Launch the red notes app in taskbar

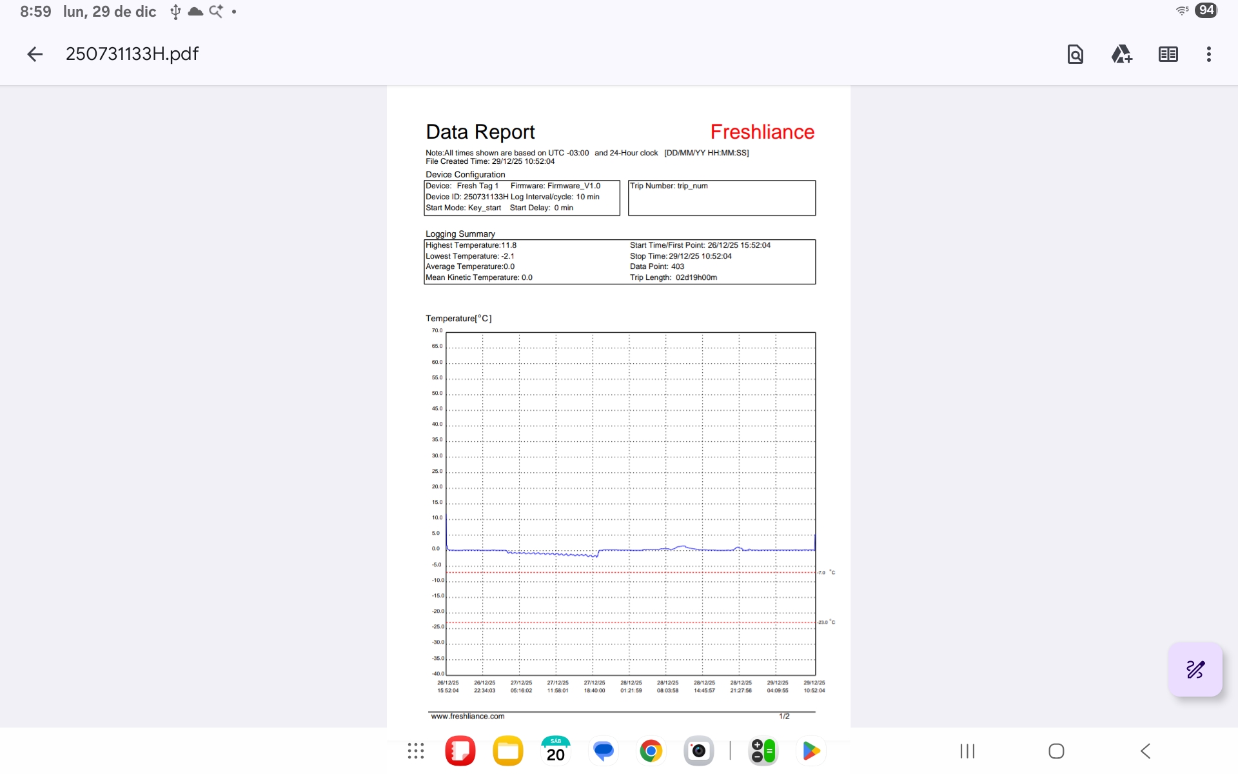(x=460, y=751)
